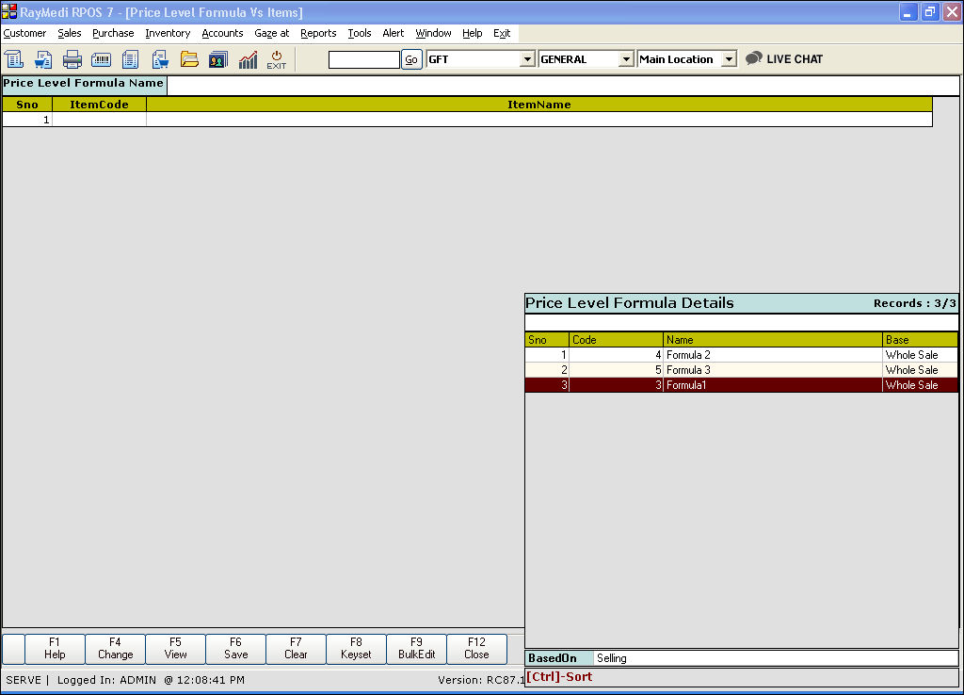Select the Formula 3 row
The image size is (964, 695).
point(742,370)
